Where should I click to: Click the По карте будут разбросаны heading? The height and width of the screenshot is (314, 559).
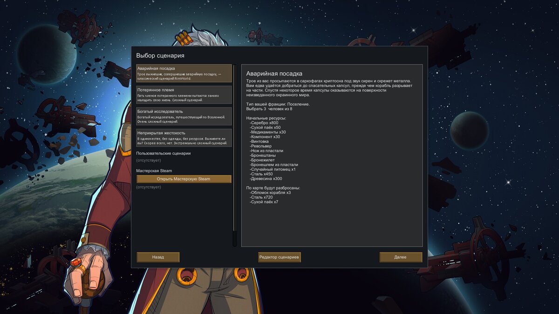pos(273,188)
